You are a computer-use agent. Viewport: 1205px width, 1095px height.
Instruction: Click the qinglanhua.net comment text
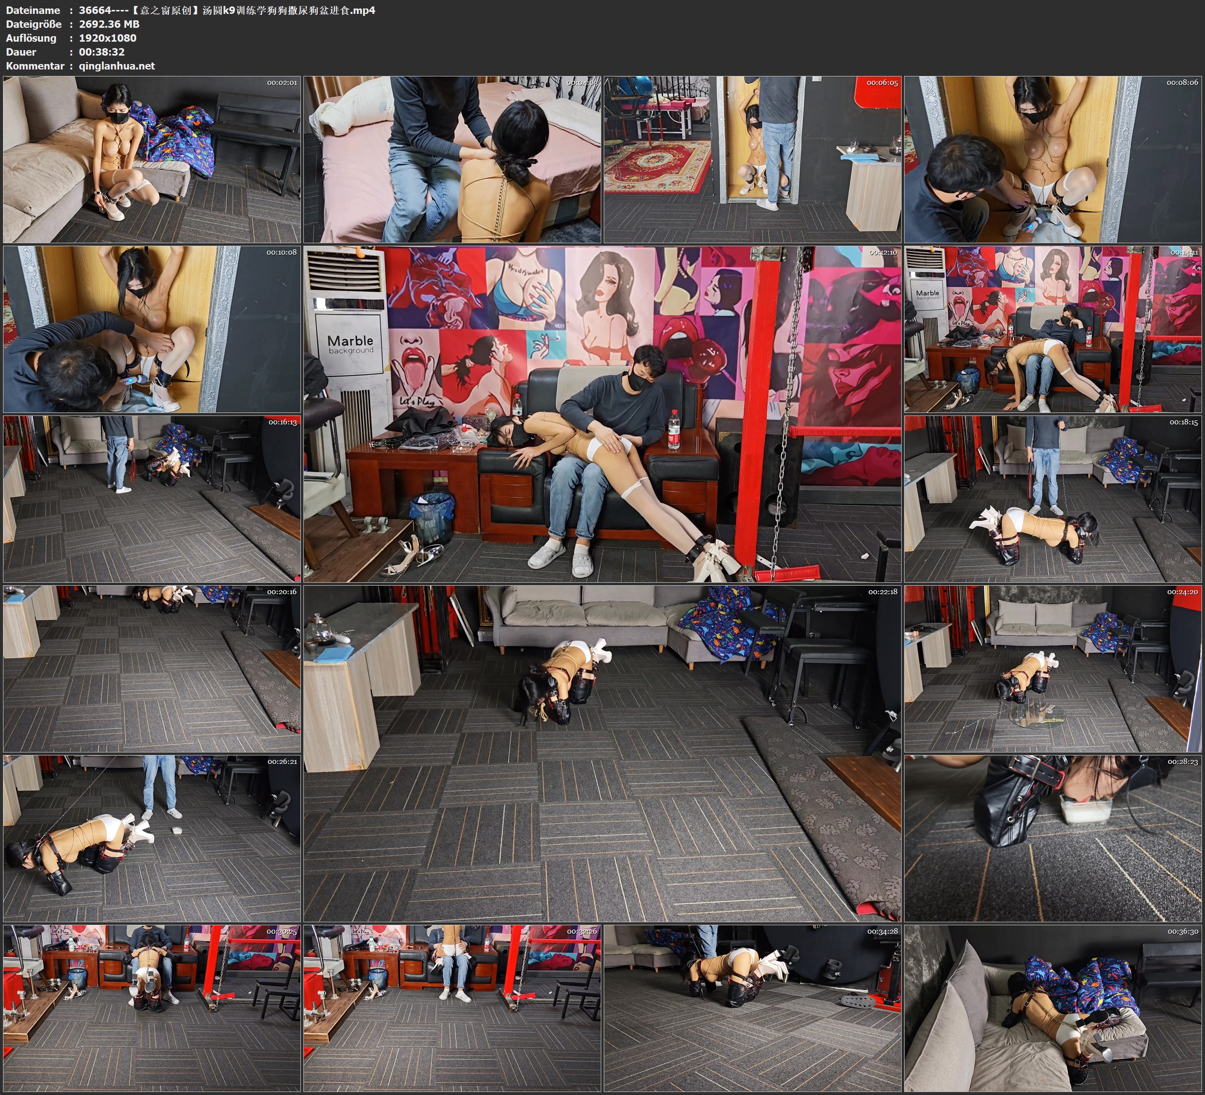tap(117, 66)
